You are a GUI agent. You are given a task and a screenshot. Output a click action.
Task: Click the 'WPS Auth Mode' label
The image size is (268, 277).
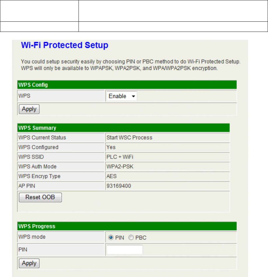[x=37, y=167]
